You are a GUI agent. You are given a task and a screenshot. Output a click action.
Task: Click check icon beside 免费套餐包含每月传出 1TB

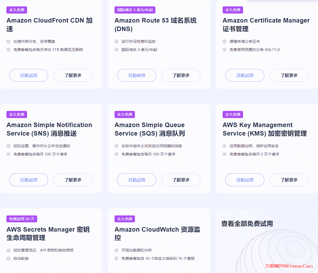pyautogui.click(x=8, y=50)
